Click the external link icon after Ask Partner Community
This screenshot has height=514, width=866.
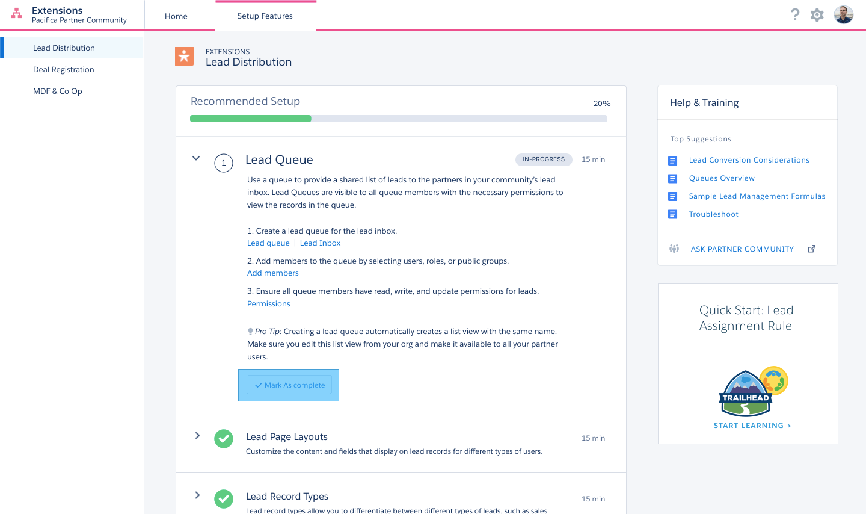coord(812,249)
